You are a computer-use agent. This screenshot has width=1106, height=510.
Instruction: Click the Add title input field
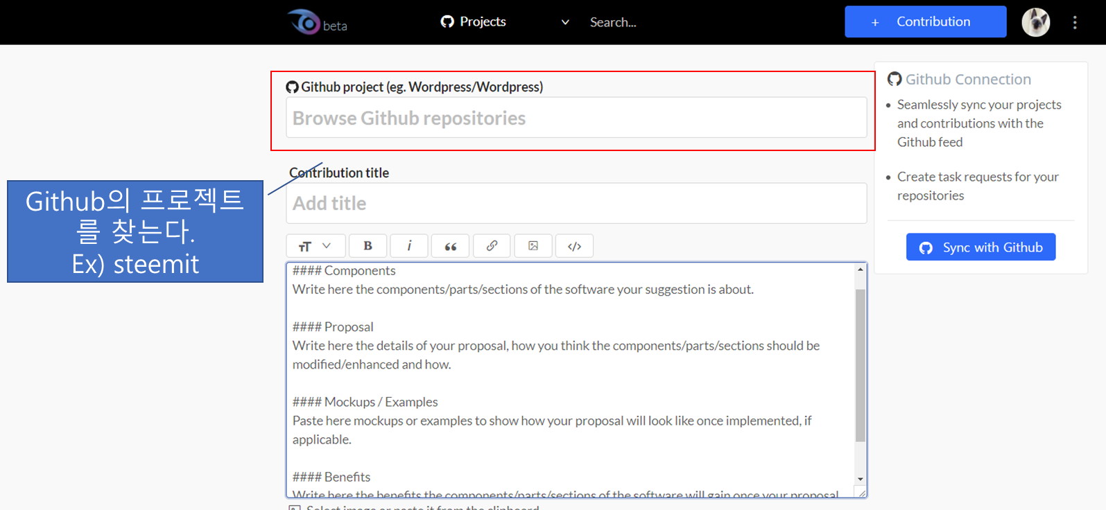(x=576, y=203)
